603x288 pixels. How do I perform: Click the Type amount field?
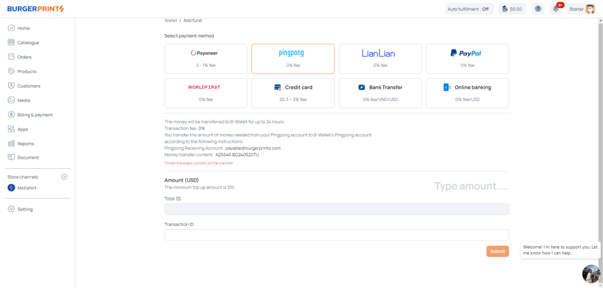(471, 186)
